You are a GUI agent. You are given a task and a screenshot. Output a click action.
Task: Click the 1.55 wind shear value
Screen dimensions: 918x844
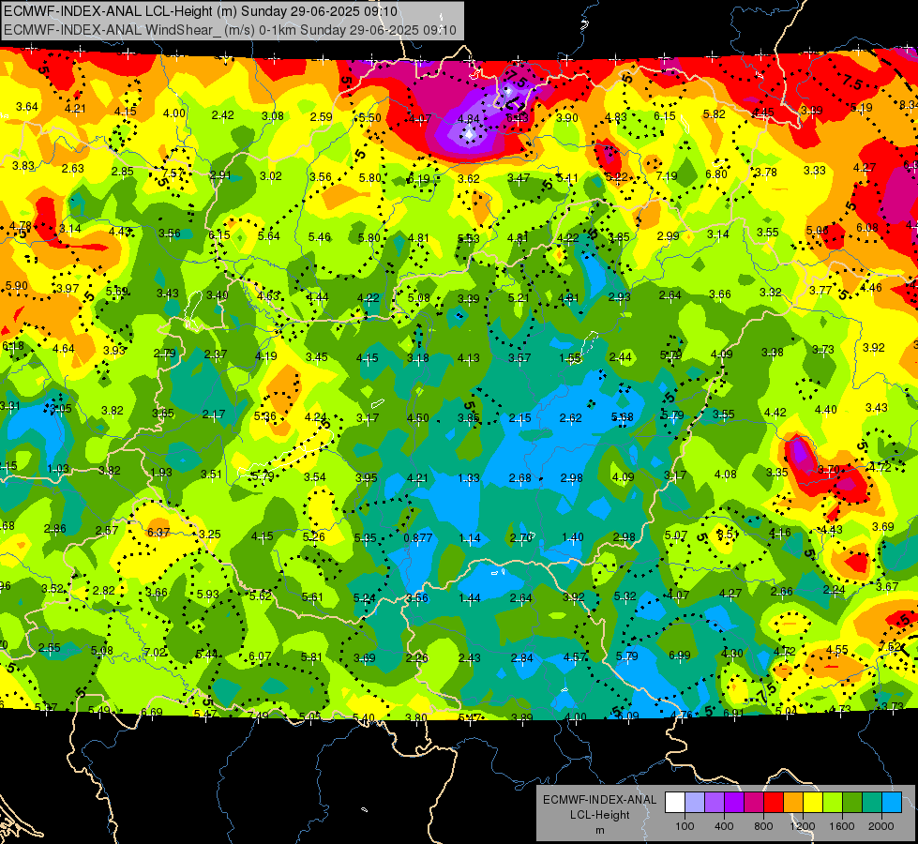570,358
